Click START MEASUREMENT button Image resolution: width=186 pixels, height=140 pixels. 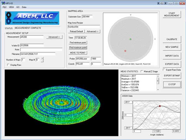point(172,14)
